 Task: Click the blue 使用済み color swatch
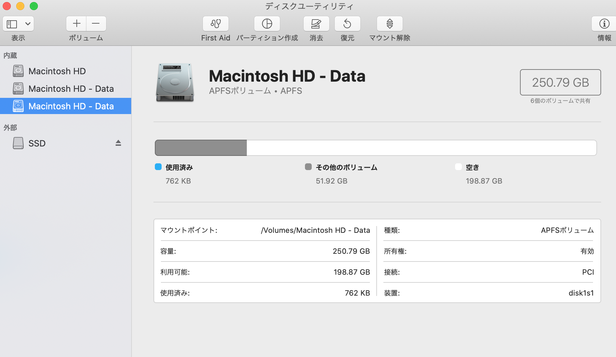158,167
